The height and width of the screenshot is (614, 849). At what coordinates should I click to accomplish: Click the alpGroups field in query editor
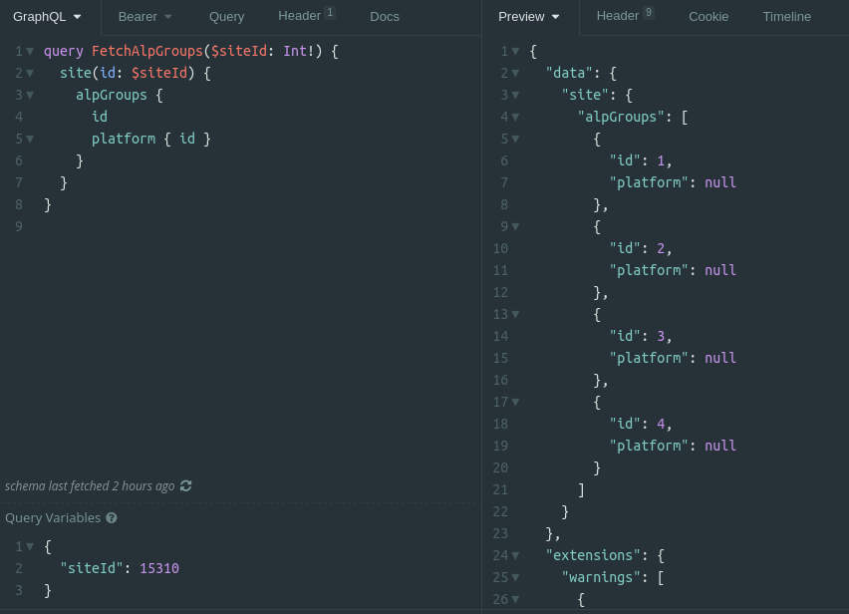pos(112,96)
